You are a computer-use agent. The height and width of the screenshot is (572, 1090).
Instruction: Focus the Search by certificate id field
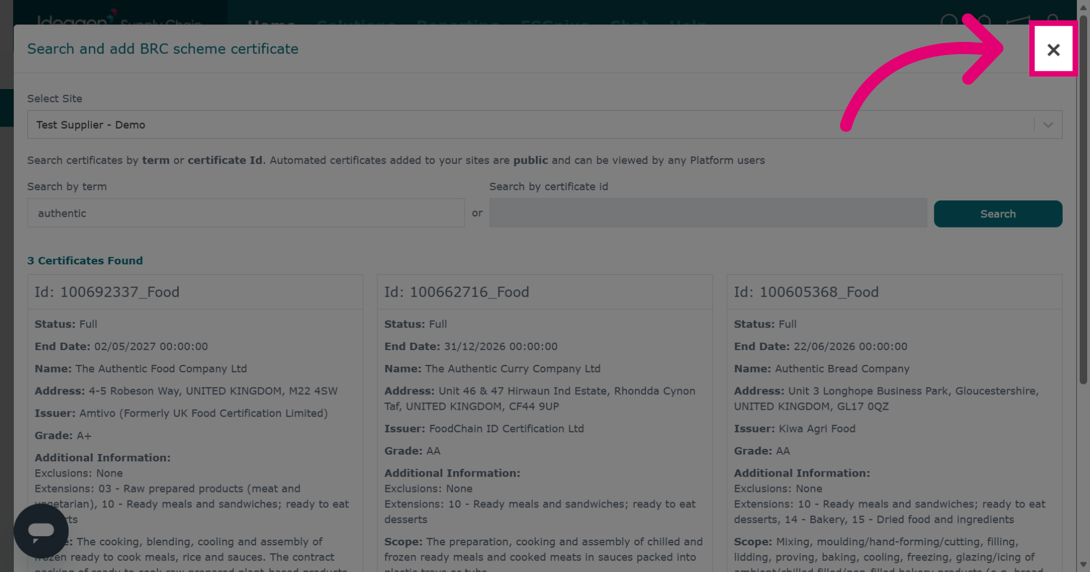(x=708, y=213)
